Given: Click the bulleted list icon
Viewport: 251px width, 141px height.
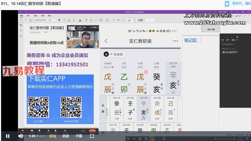Looking at the screenshot, I should coord(101,20).
